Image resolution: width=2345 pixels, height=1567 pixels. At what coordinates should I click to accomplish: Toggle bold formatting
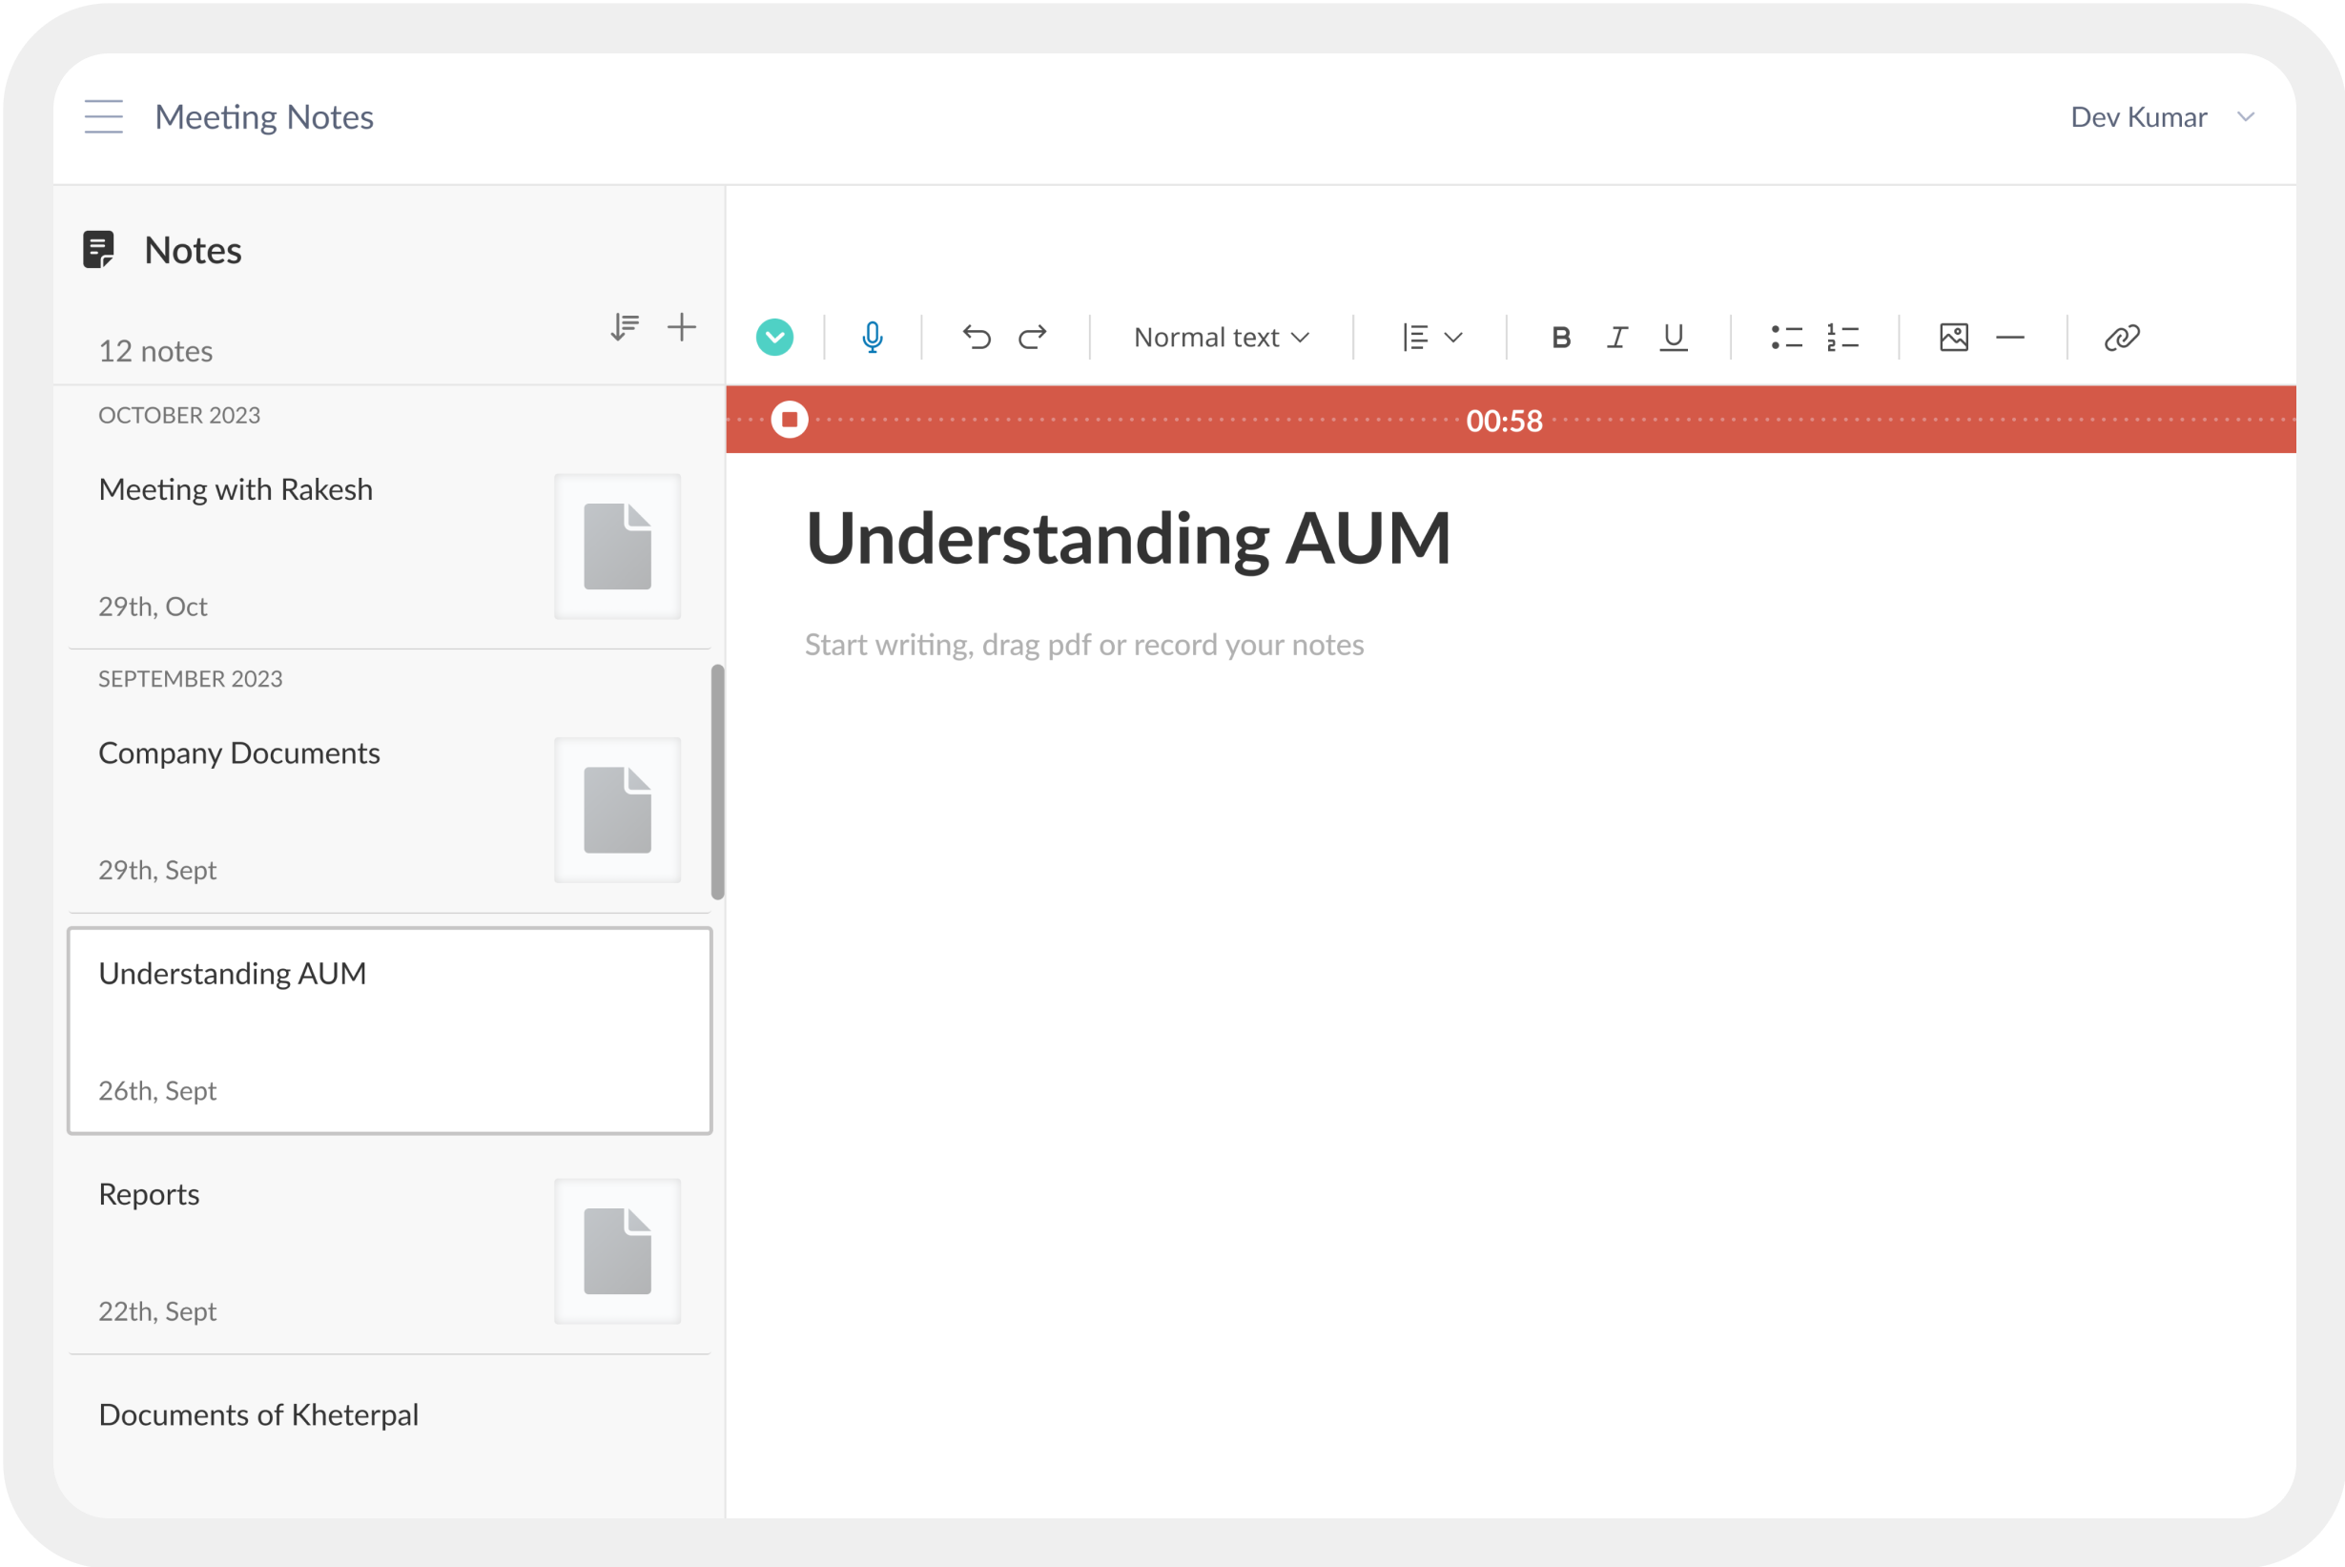(x=1561, y=338)
